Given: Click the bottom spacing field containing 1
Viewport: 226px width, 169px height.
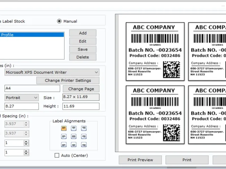Looking at the screenshot, I should click(14, 152).
